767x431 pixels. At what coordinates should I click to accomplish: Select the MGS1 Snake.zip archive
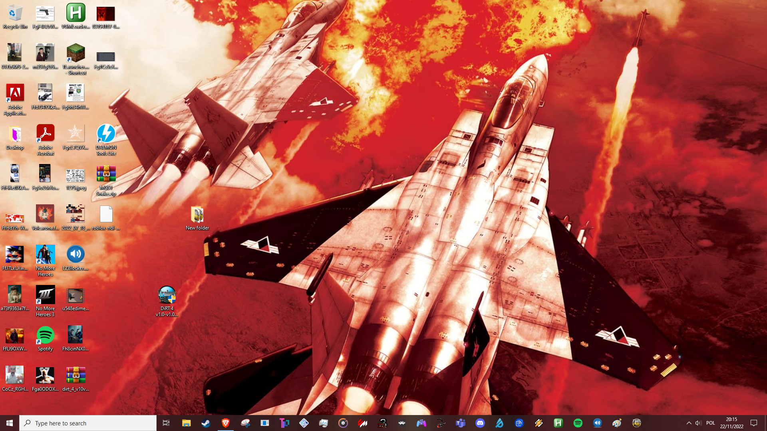click(x=106, y=180)
